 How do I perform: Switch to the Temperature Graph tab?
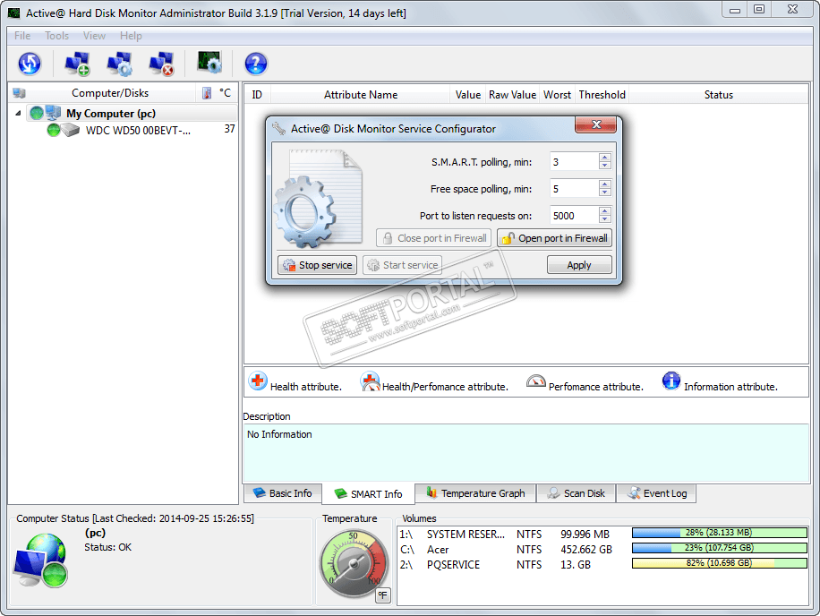coord(476,493)
